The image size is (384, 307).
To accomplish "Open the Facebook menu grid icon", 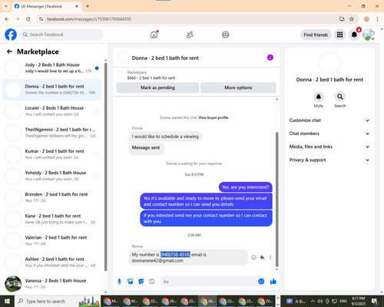I will (x=339, y=35).
